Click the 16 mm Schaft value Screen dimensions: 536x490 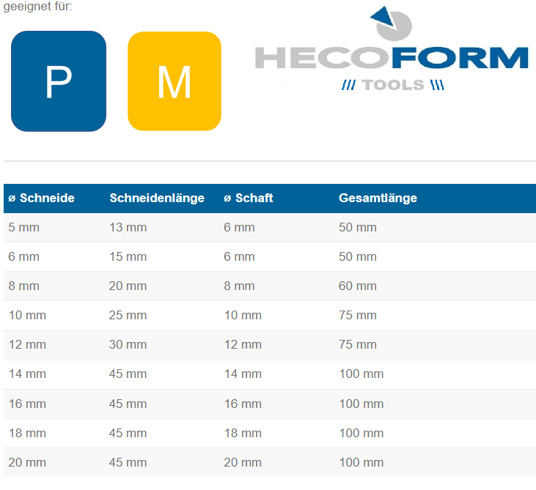(x=242, y=404)
